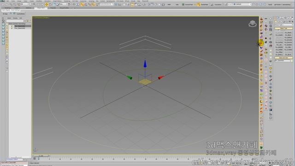Open the named selection sets dropdown
Image resolution: width=295 pixels, height=166 pixels.
106,4
